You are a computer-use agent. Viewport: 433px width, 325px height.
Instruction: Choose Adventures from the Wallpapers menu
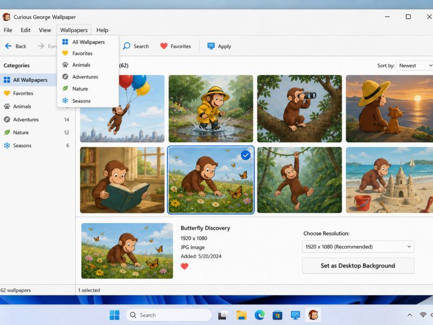point(88,76)
